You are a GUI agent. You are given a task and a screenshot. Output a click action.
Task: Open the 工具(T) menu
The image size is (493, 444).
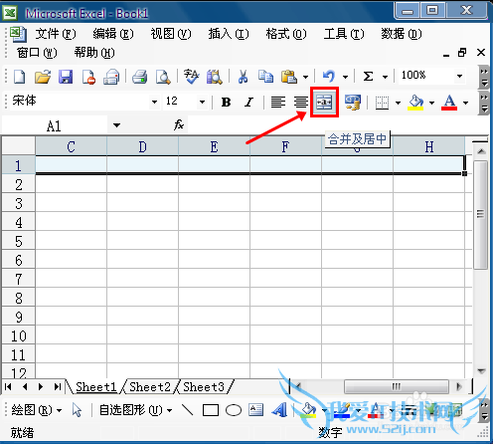pos(344,34)
